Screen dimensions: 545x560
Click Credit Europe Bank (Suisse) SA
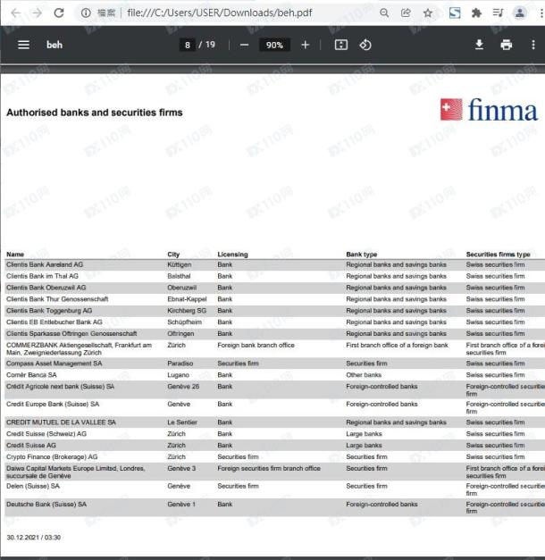tap(53, 404)
